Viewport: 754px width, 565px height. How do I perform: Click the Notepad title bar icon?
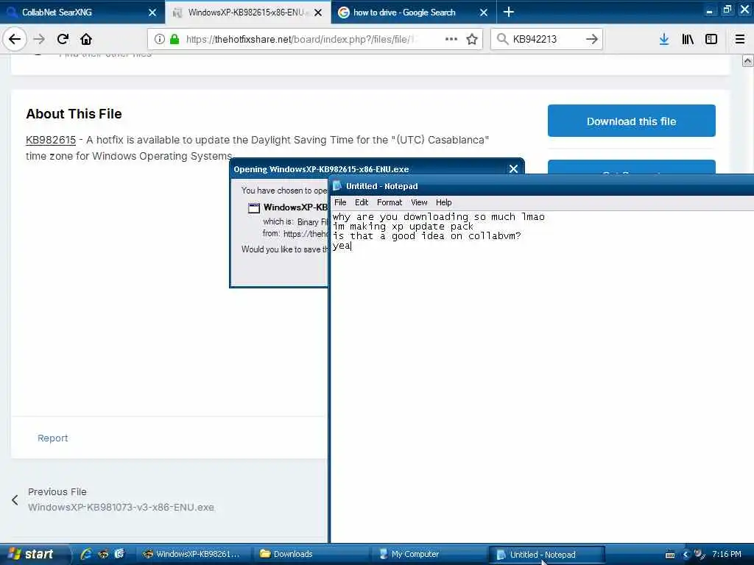[337, 186]
